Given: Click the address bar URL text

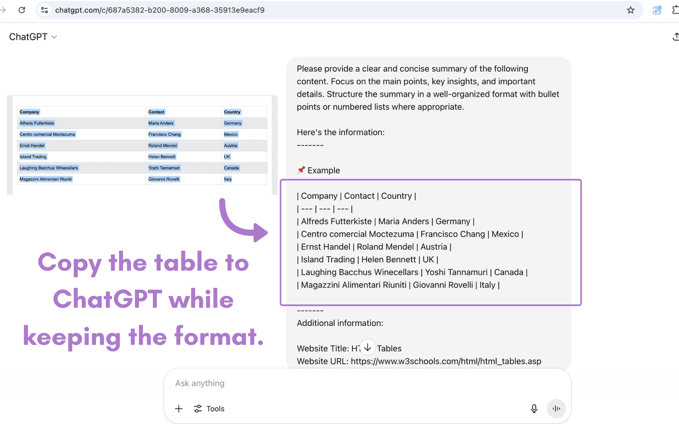Looking at the screenshot, I should 160,10.
